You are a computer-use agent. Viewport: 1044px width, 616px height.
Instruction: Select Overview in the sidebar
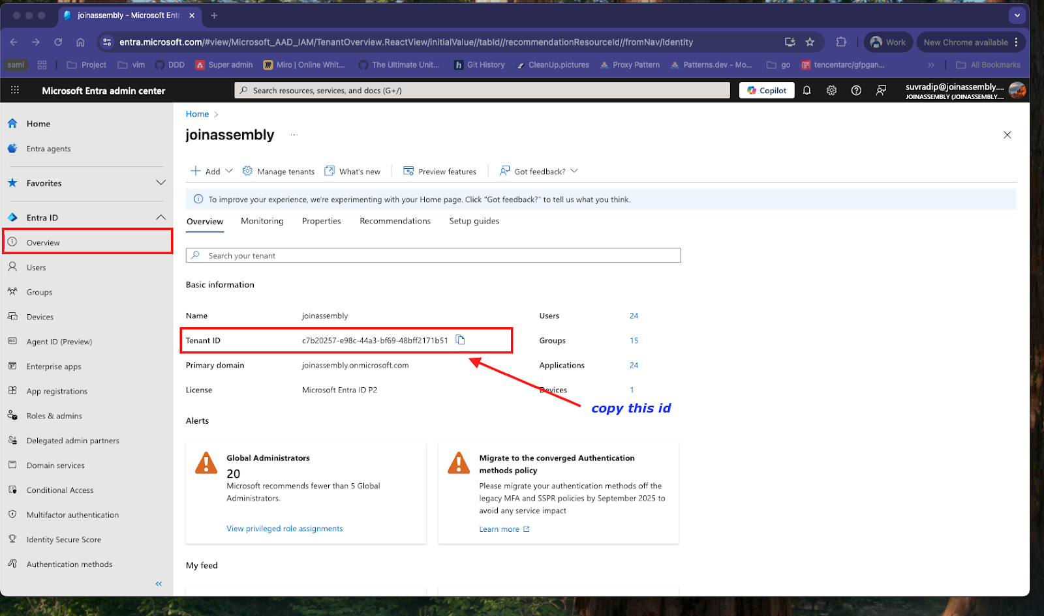click(x=87, y=242)
